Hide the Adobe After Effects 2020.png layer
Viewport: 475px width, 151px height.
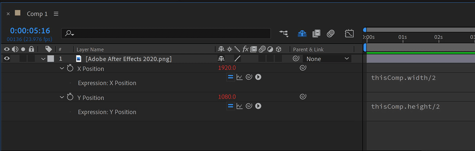[7, 59]
